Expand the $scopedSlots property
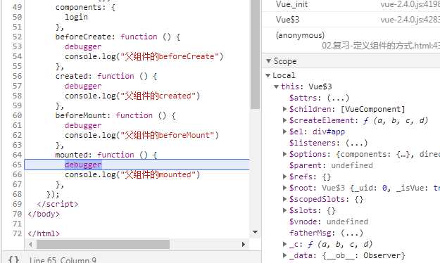 (284, 199)
